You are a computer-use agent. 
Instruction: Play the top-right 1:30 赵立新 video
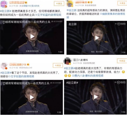(97, 38)
